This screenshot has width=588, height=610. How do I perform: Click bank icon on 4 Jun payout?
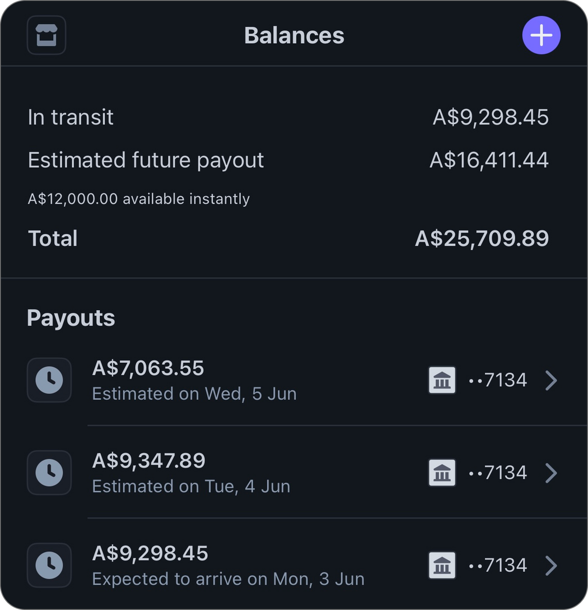(442, 473)
